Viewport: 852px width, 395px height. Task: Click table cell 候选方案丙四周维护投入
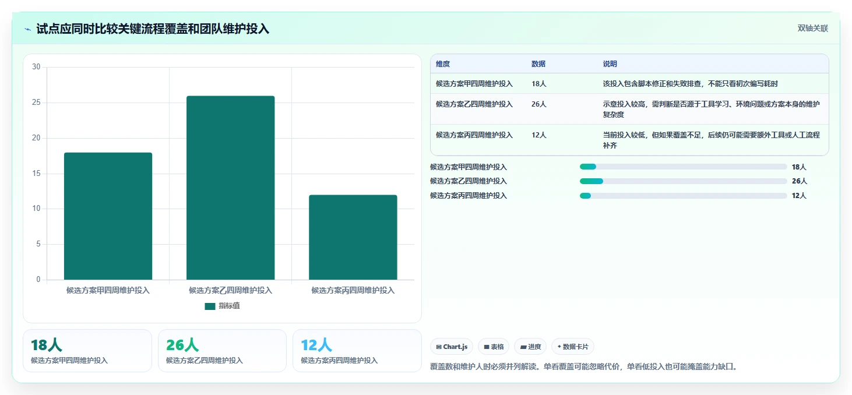[474, 135]
